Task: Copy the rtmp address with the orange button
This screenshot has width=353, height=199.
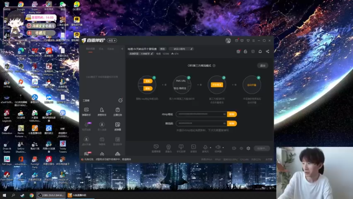Action: [x=232, y=114]
